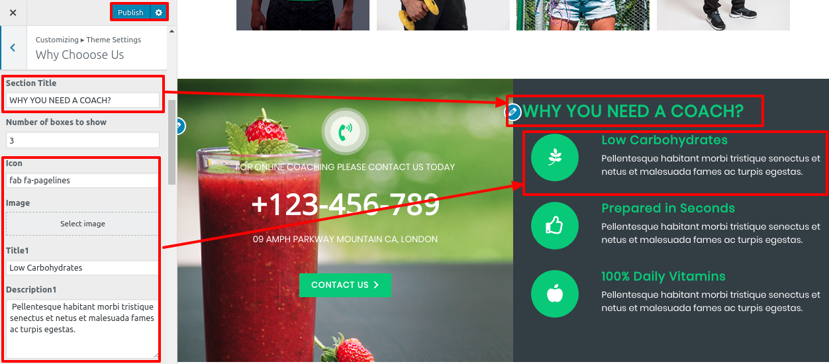This screenshot has width=829, height=364.
Task: Click the edit pencil at the banner's left edge
Action: coord(179,126)
